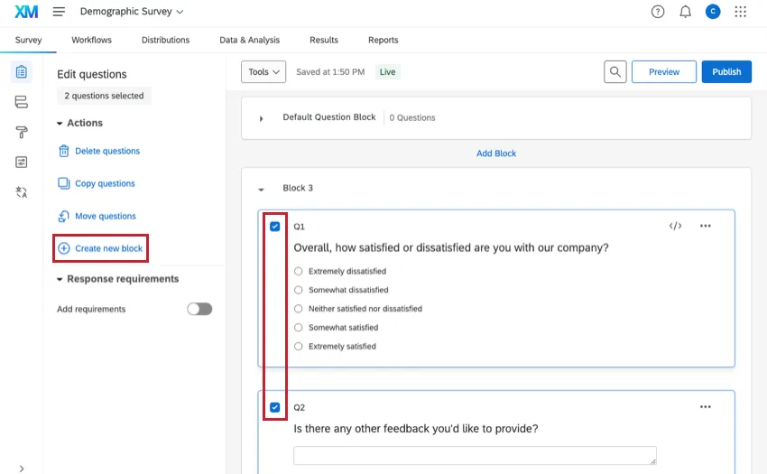
Task: Open the help question mark icon
Action: point(658,12)
